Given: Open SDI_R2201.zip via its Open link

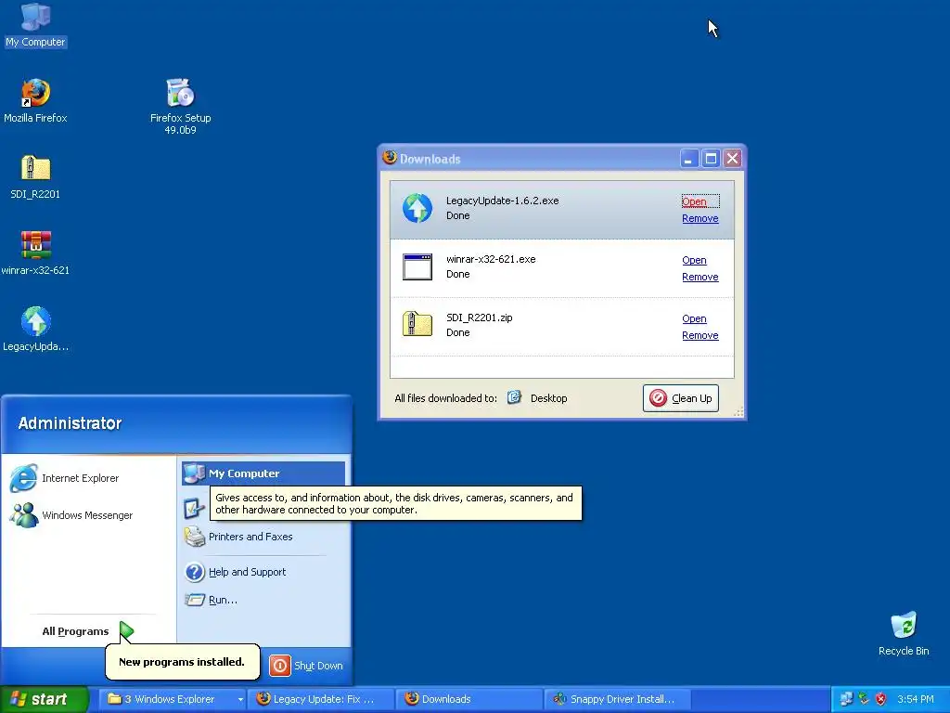Looking at the screenshot, I should [x=694, y=318].
